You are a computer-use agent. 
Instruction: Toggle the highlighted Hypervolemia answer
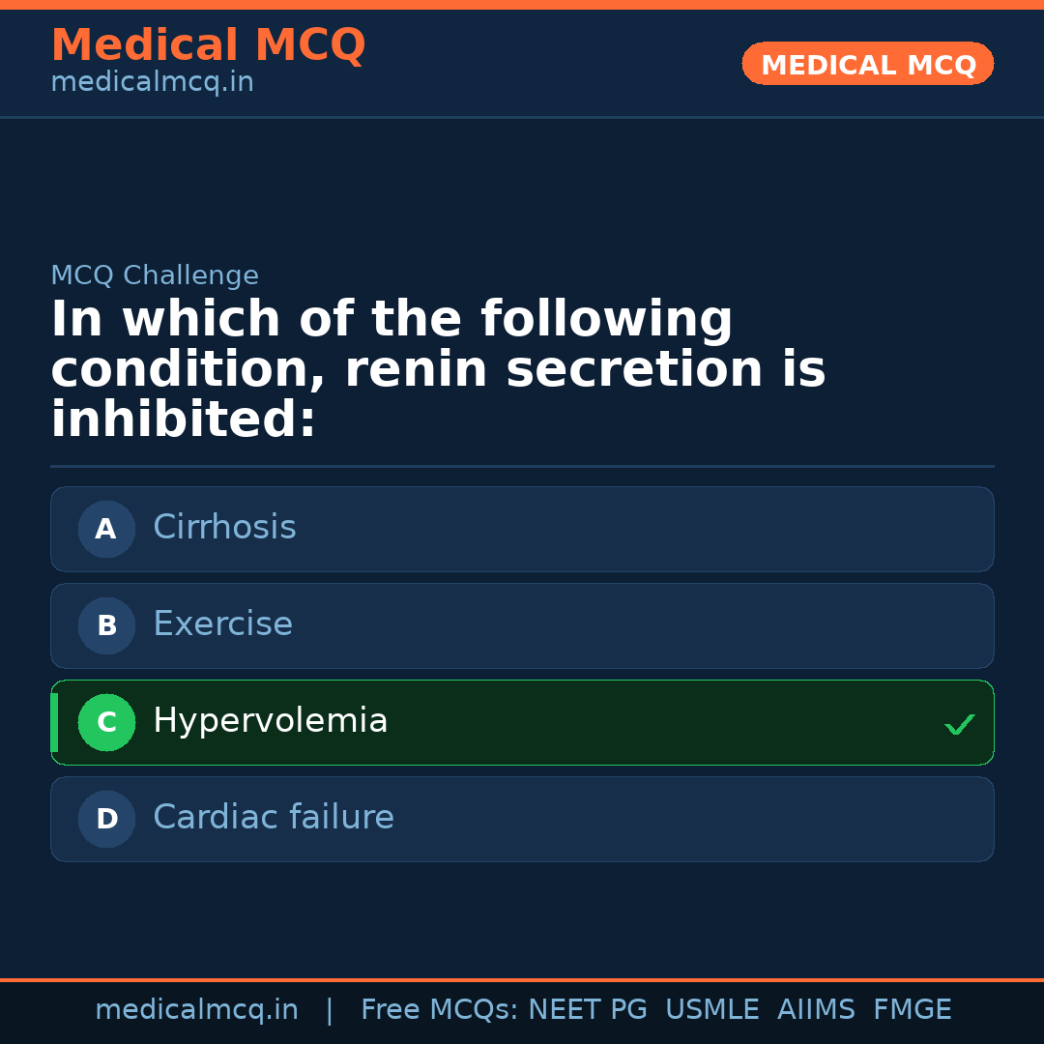pos(522,722)
